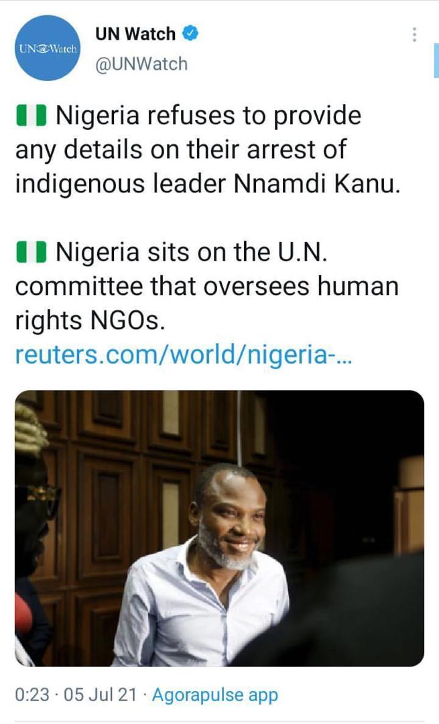Image resolution: width=439 pixels, height=724 pixels.
Task: Click the blue scrollbar on the right edge
Action: click(436, 65)
